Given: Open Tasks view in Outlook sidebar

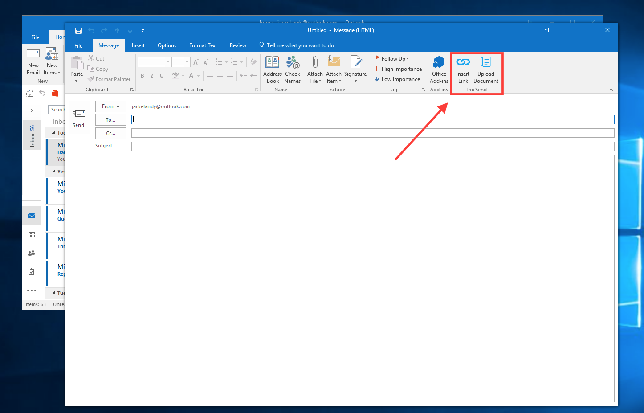Looking at the screenshot, I should tap(32, 272).
